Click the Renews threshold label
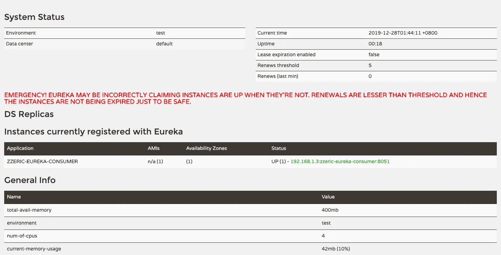This screenshot has height=255, width=501. [x=278, y=65]
